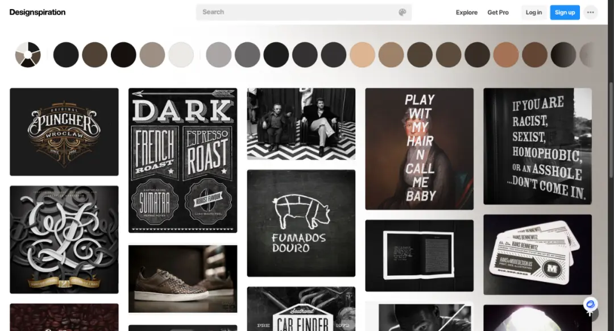
Task: Select the light peach color swatch
Action: point(362,55)
